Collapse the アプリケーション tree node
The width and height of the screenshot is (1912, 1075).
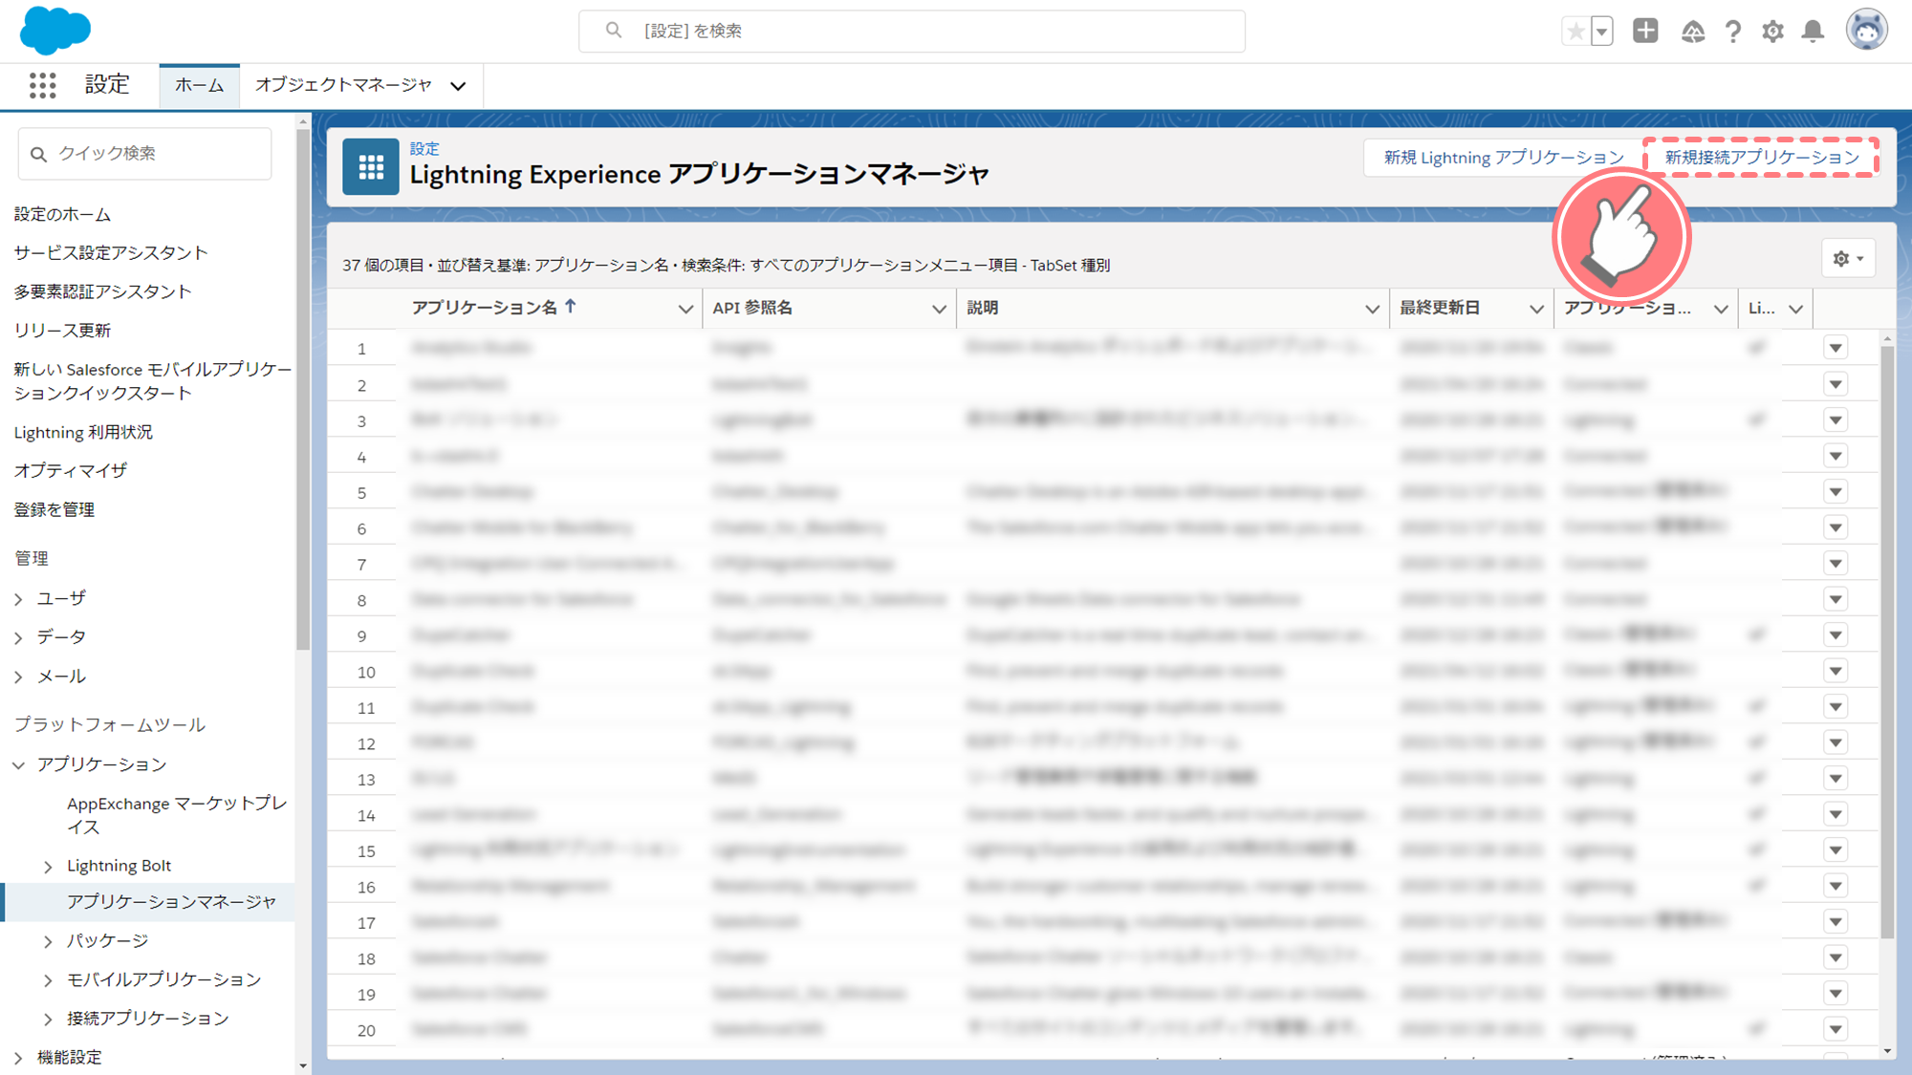(x=19, y=764)
